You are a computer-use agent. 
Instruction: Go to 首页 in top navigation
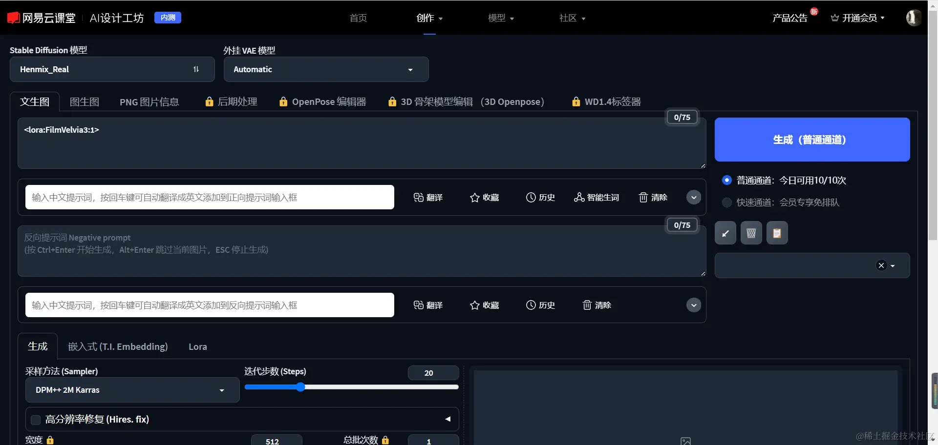(358, 18)
